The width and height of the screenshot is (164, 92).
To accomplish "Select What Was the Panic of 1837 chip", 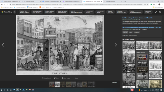I will pos(122,12).
